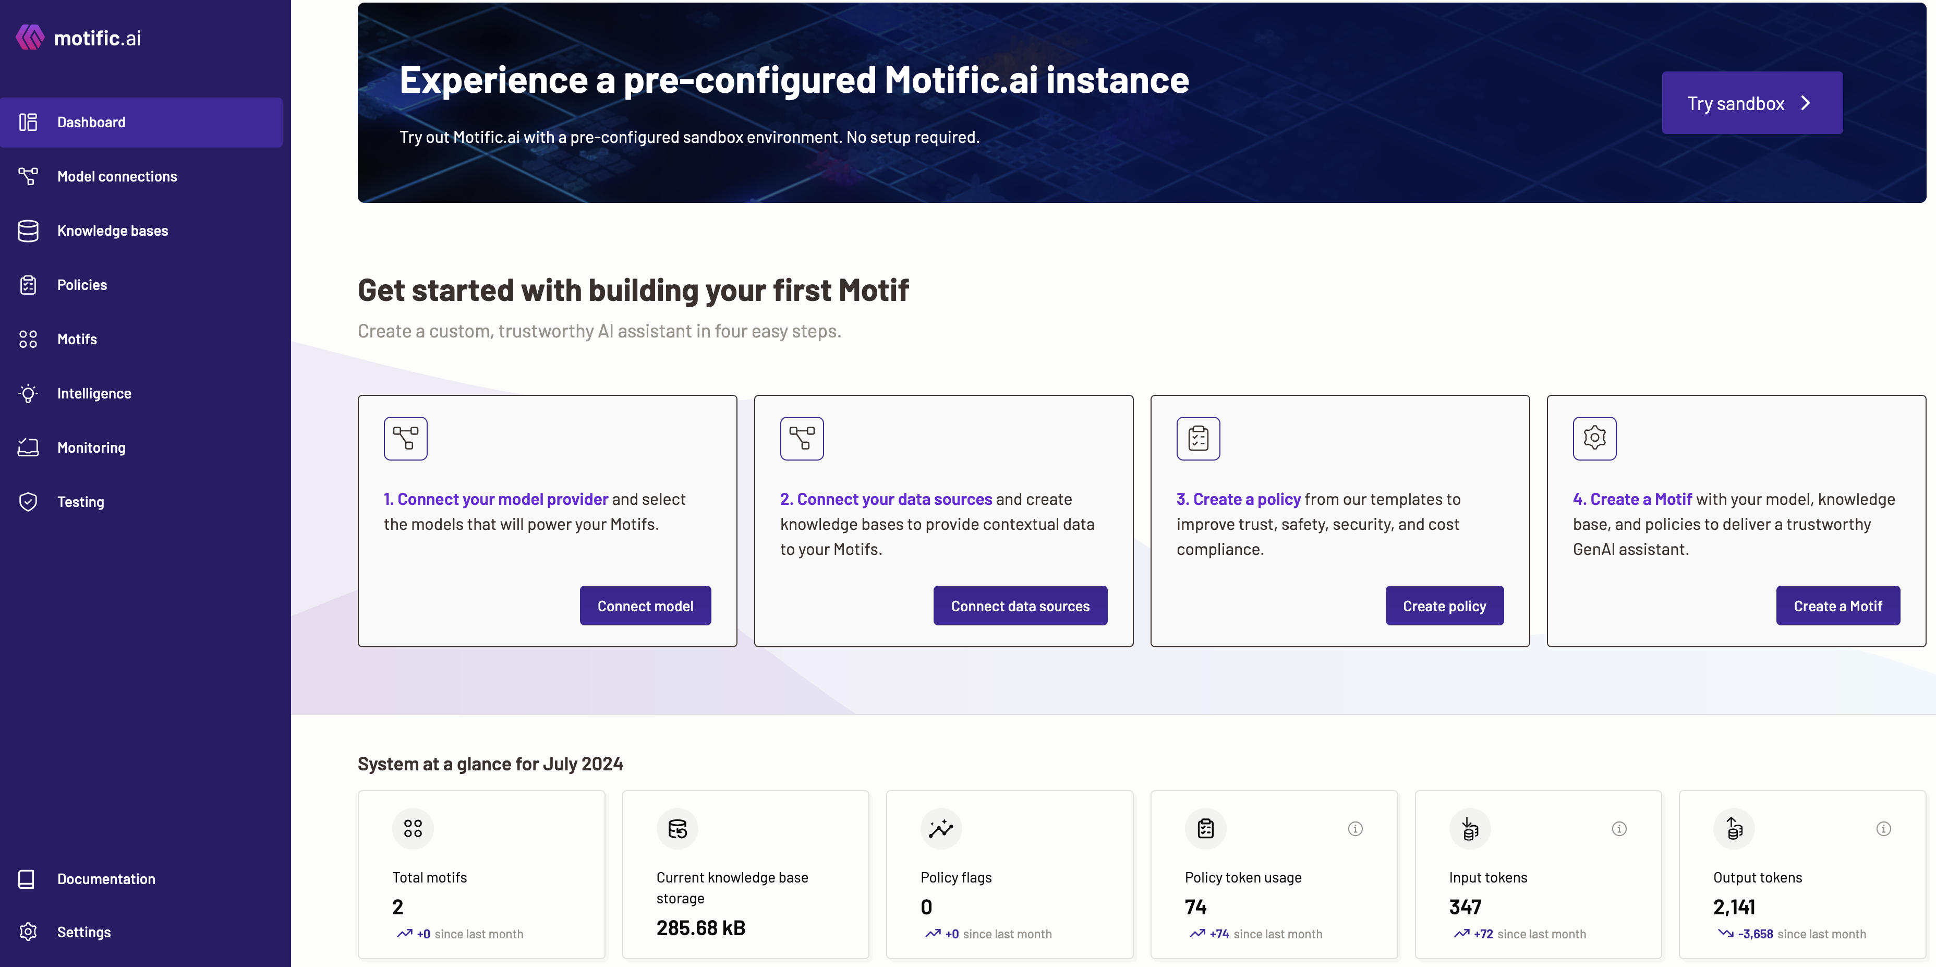Open the Dashboard menu item

[x=141, y=122]
